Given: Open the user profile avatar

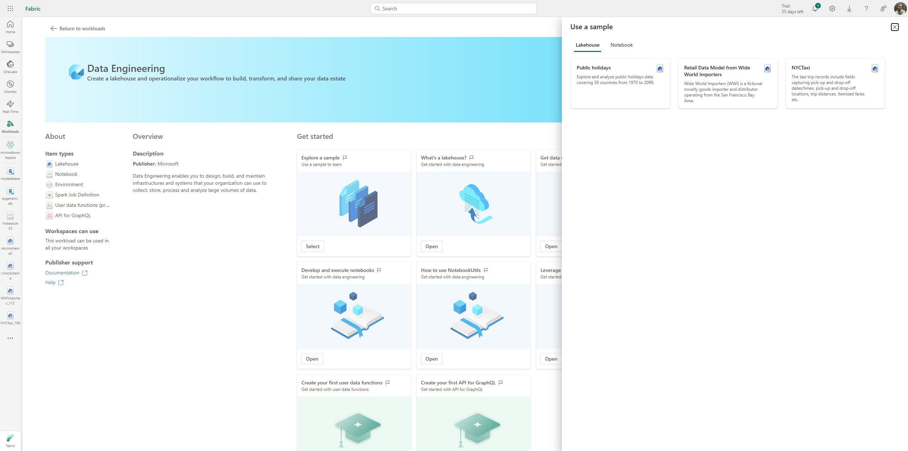Looking at the screenshot, I should click(901, 9).
